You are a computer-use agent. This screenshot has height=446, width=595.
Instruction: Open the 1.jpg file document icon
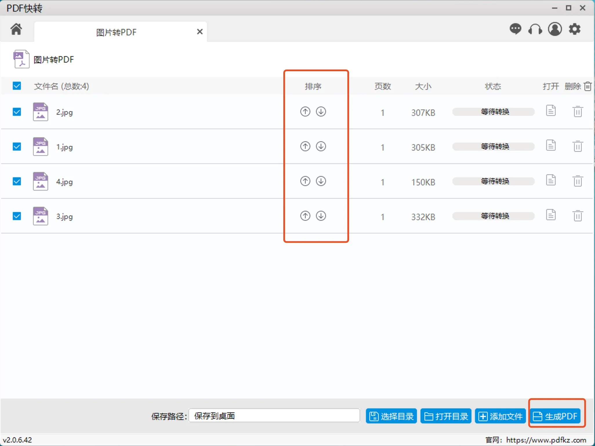click(551, 145)
